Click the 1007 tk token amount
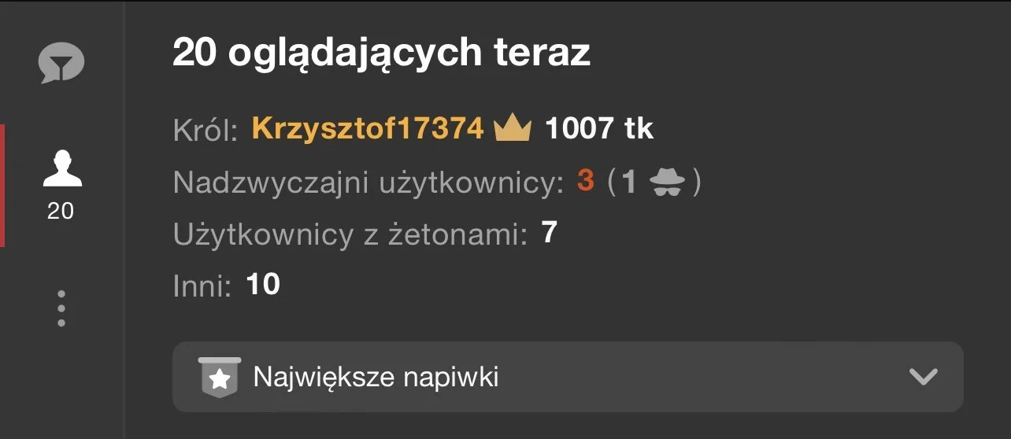Viewport: 1011px width, 439px height. 599,128
